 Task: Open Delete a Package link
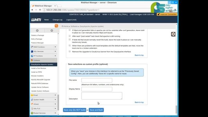(38, 35)
